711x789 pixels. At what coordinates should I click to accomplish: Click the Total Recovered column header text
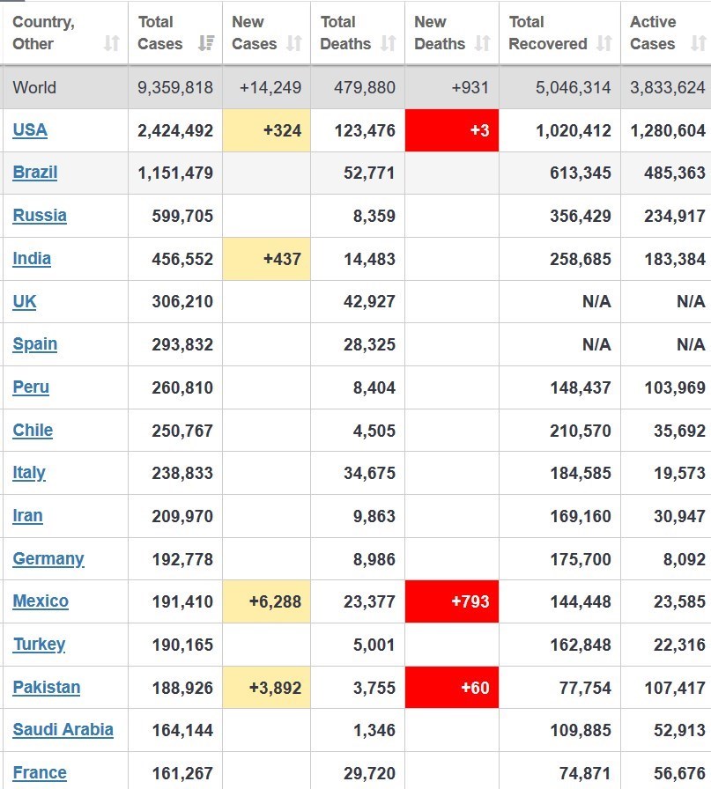[x=548, y=33]
